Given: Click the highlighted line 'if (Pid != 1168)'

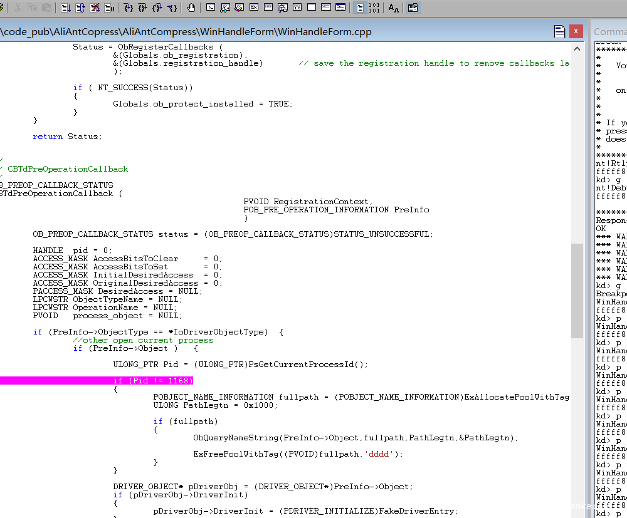Looking at the screenshot, I should pyautogui.click(x=153, y=381).
